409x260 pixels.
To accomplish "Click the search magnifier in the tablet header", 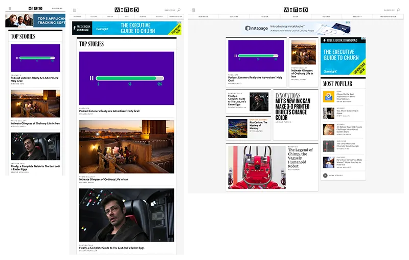I will click(x=178, y=10).
